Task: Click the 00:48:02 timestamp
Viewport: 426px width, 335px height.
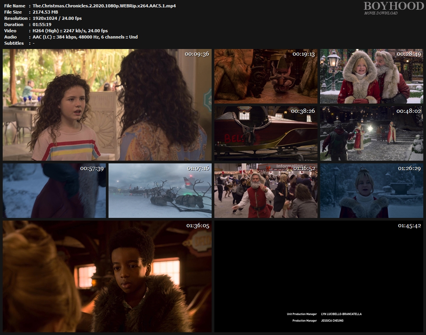Action: (x=408, y=111)
